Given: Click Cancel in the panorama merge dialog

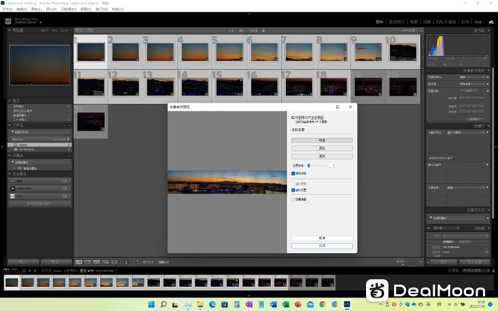Looking at the screenshot, I should point(322,238).
